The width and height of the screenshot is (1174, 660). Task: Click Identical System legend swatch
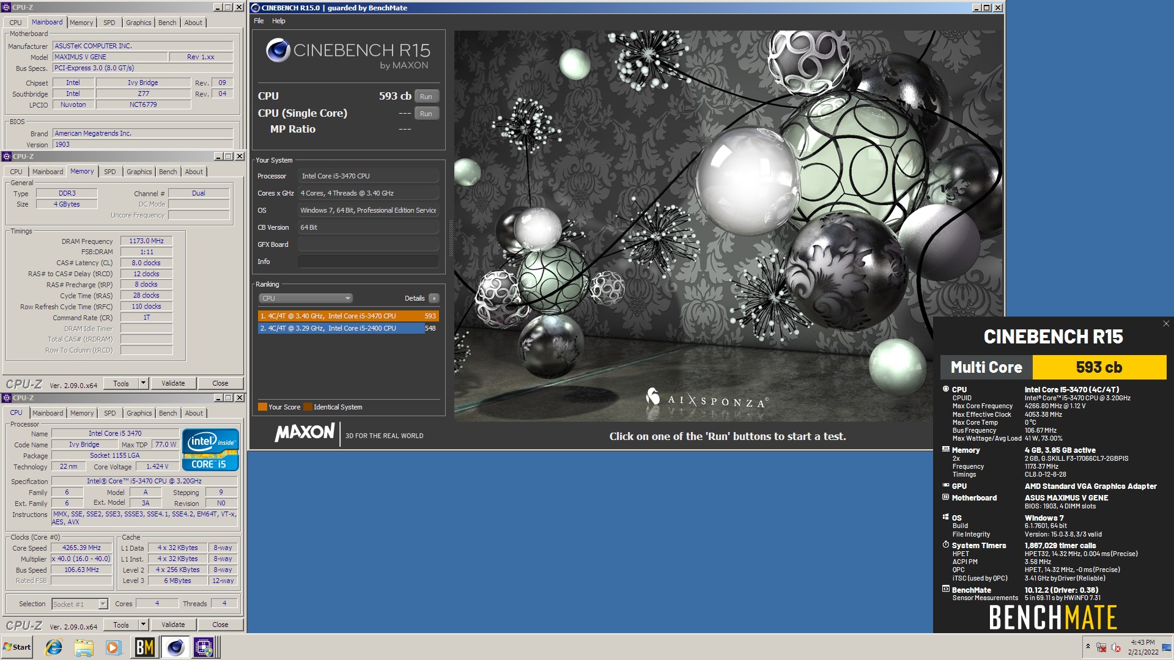coord(308,407)
